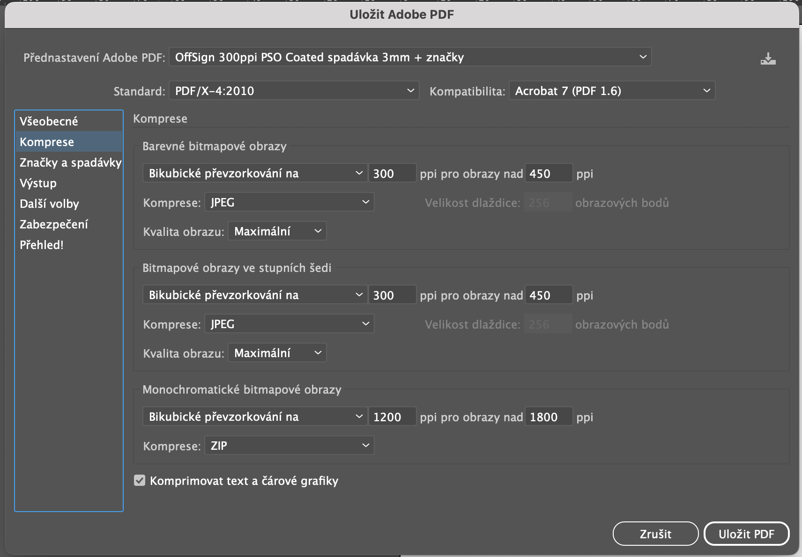The height and width of the screenshot is (557, 802).
Task: Click the Barevné bitmapové obrazy heading
Action: (214, 146)
